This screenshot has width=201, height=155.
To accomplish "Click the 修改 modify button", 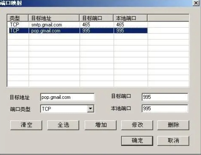I will [137, 125].
